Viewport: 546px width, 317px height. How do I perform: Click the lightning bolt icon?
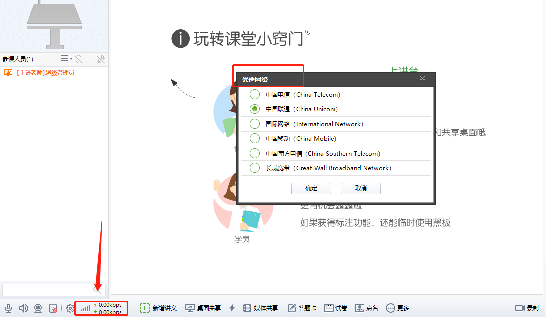coord(232,308)
